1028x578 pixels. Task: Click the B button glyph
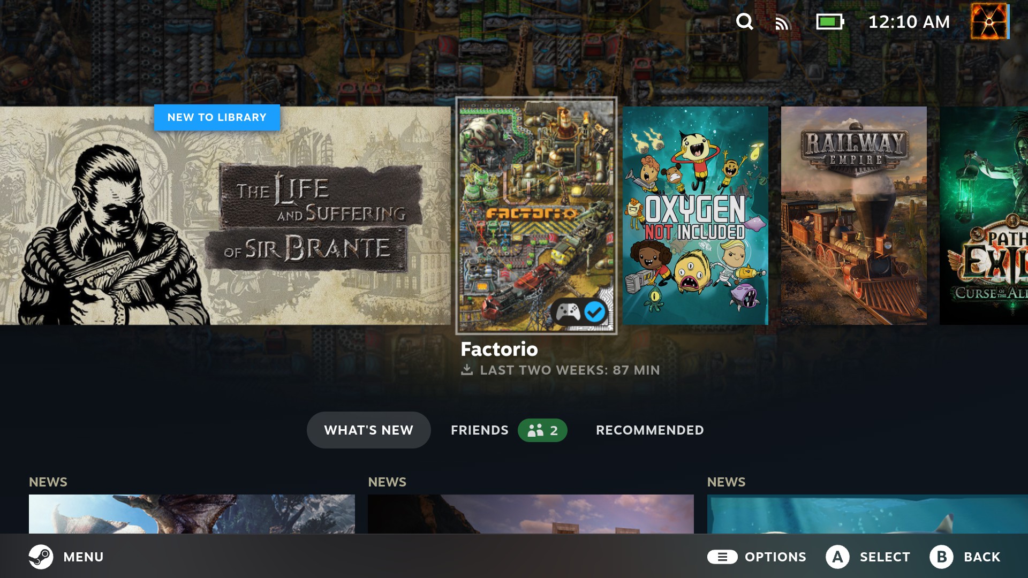(x=942, y=557)
